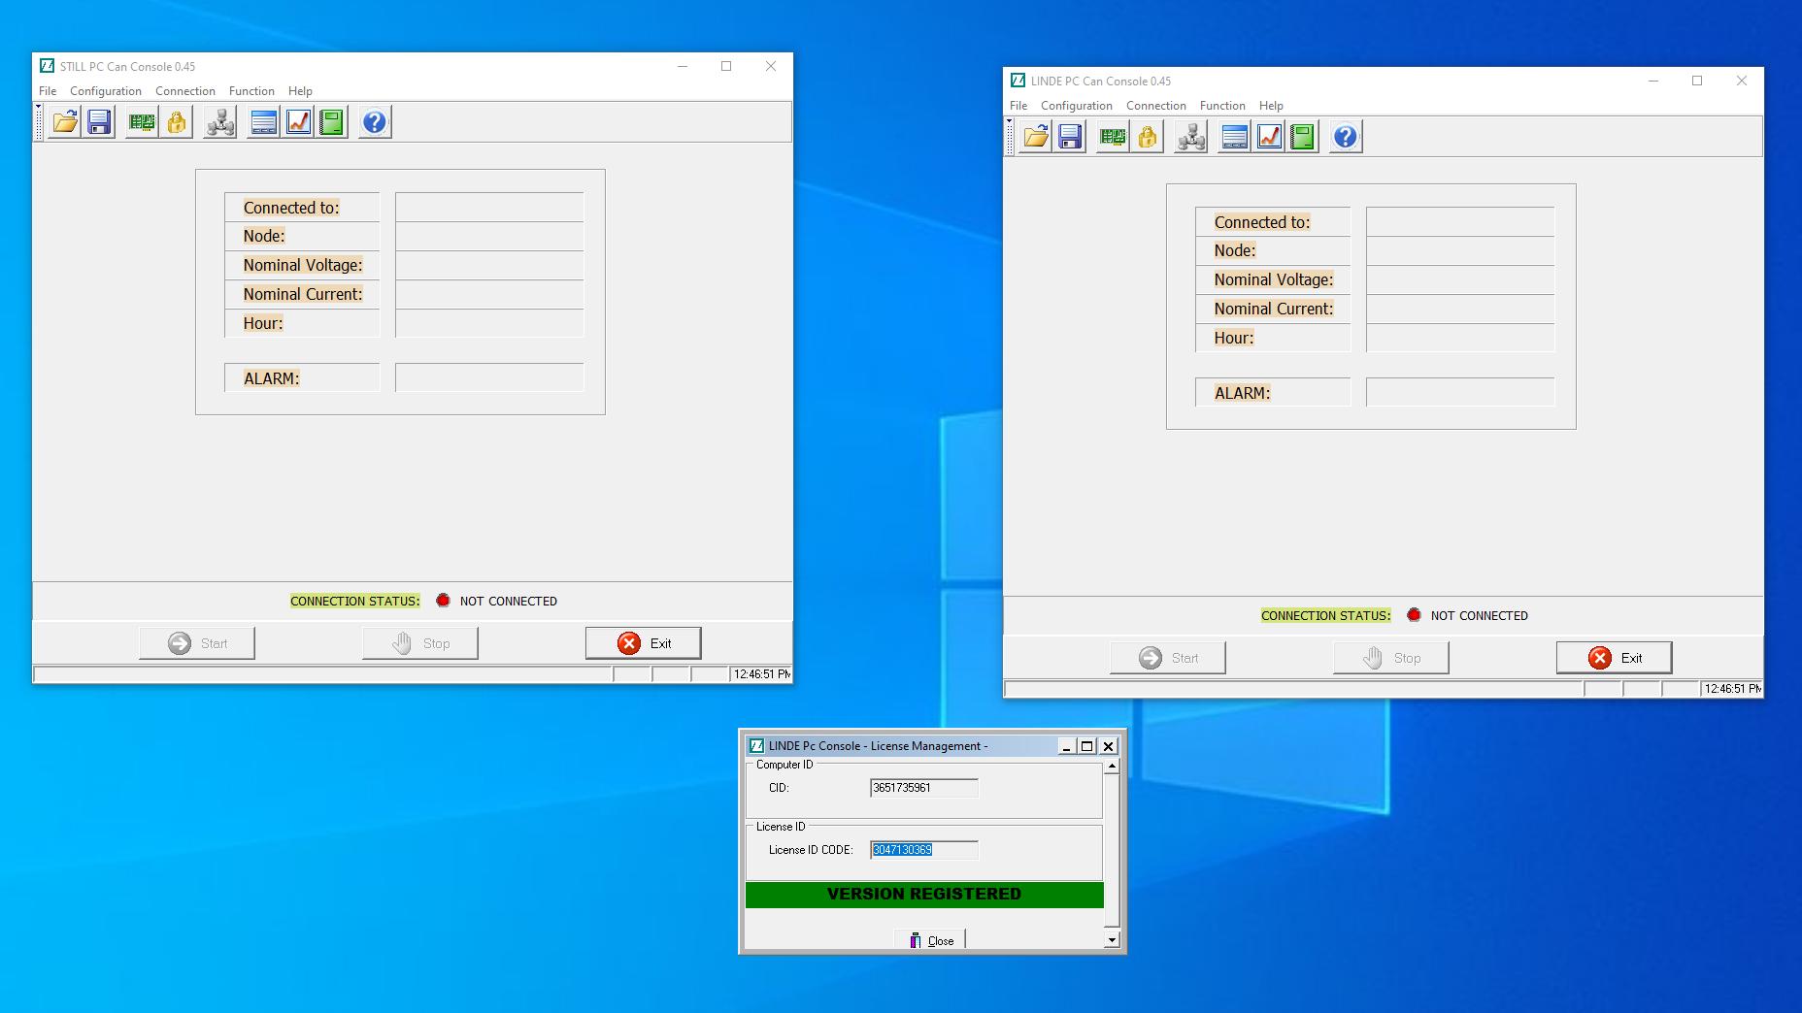Click Nominal Voltage value field in LINDE console
Image resolution: width=1802 pixels, height=1013 pixels.
[1460, 279]
